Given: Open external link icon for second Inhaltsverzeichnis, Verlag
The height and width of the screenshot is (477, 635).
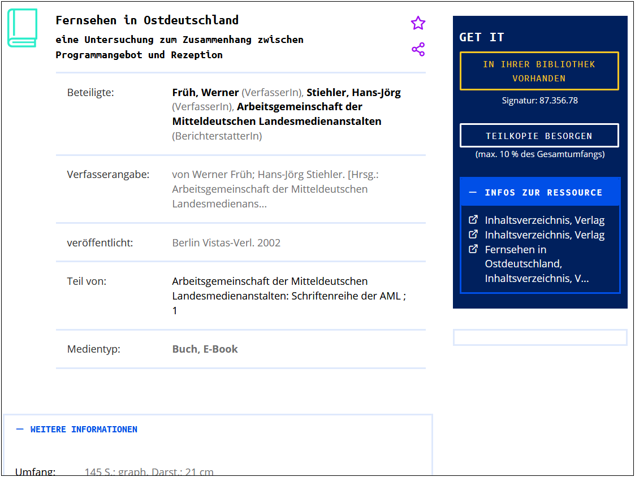Looking at the screenshot, I should pos(473,234).
